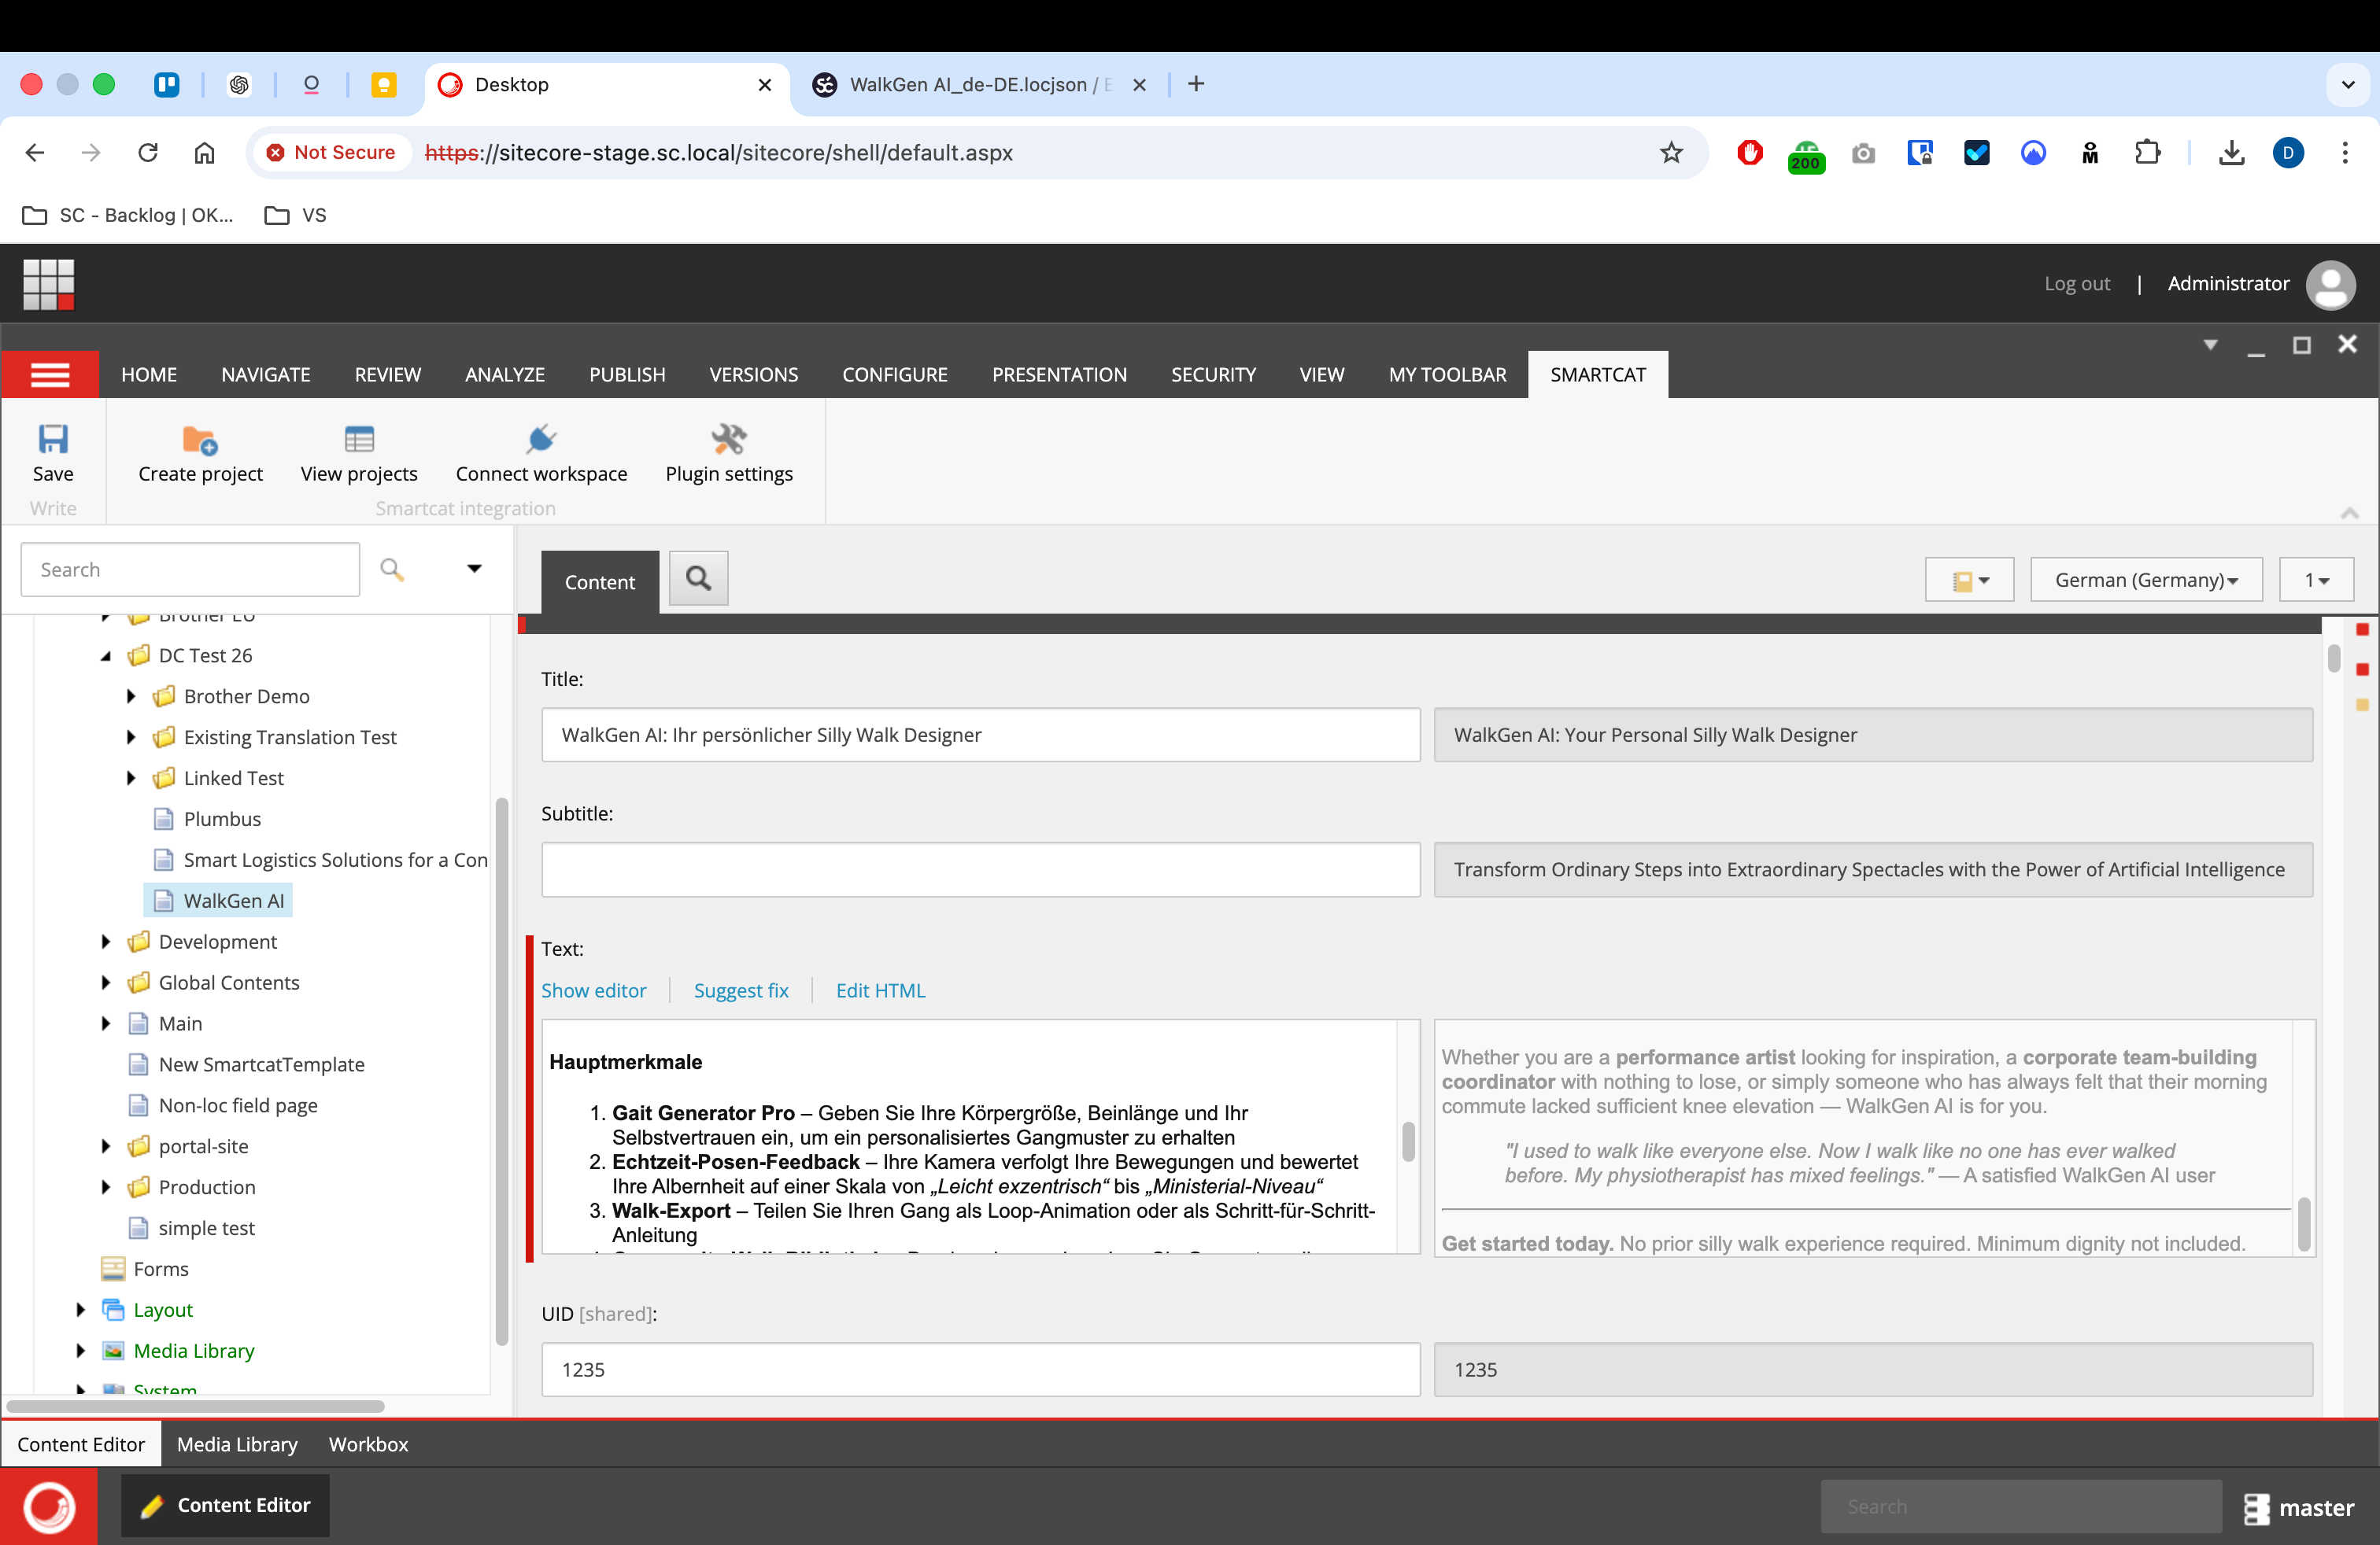Click the content tree Search box

click(x=190, y=570)
